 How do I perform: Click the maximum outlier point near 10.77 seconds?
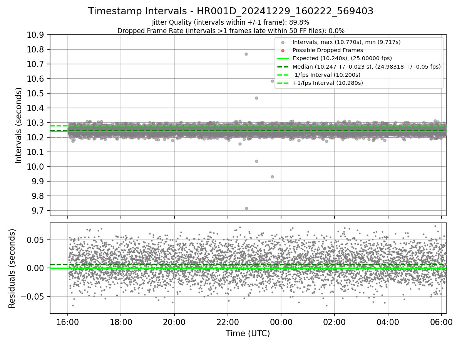tap(246, 54)
